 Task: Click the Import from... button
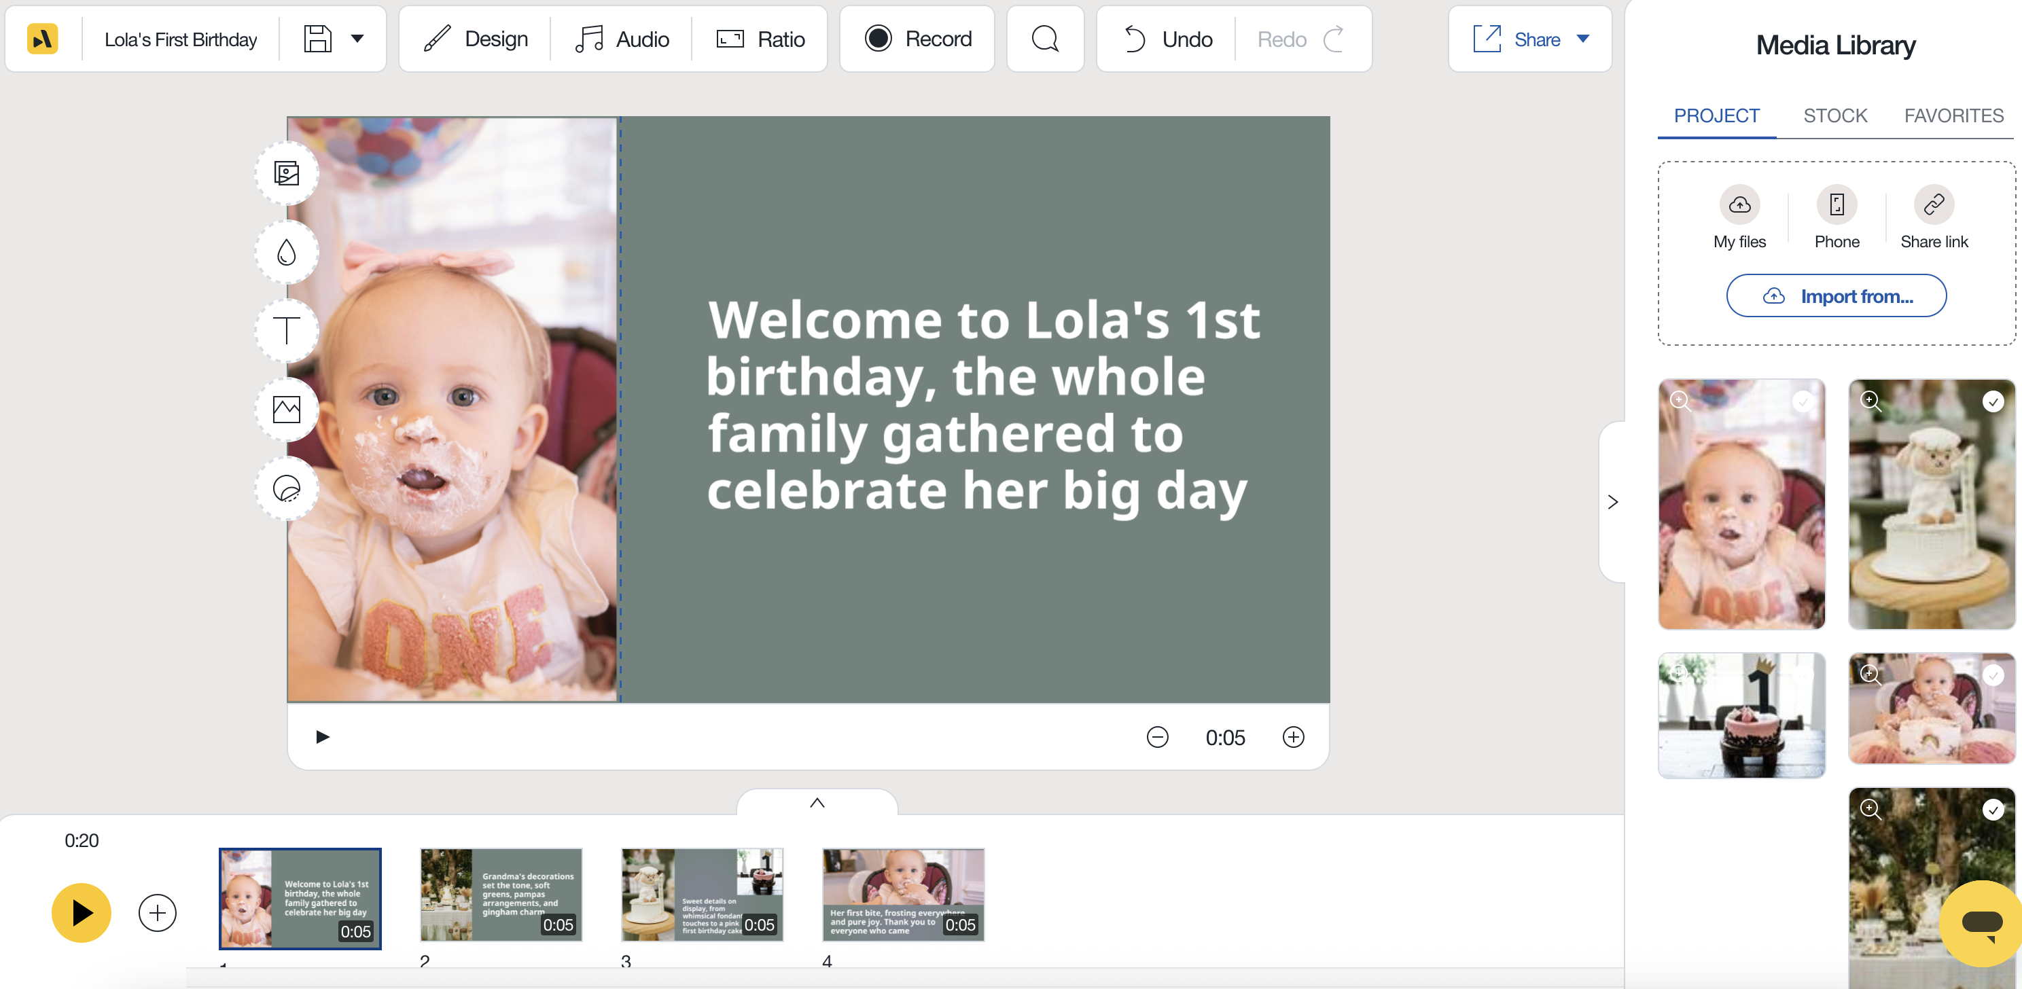[1836, 296]
